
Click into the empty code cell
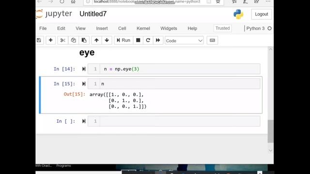[180, 121]
